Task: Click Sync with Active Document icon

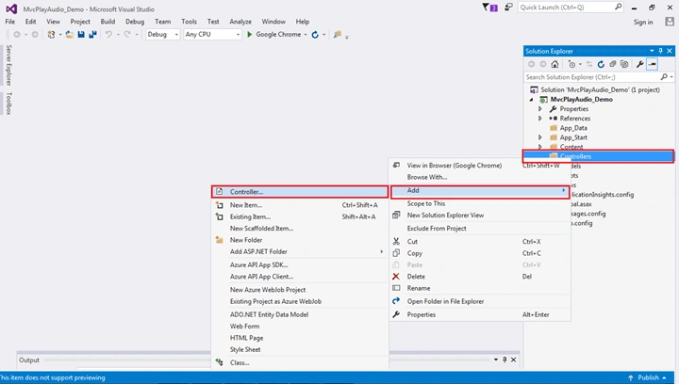Action: pos(589,64)
